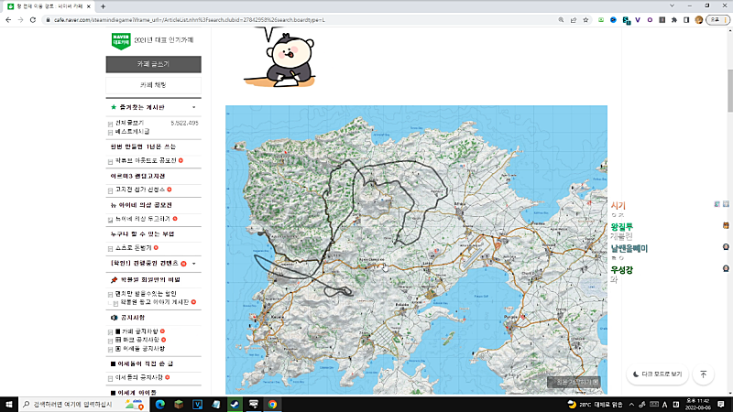Click the 시기 nickname in side list
The width and height of the screenshot is (733, 412).
tap(618, 205)
